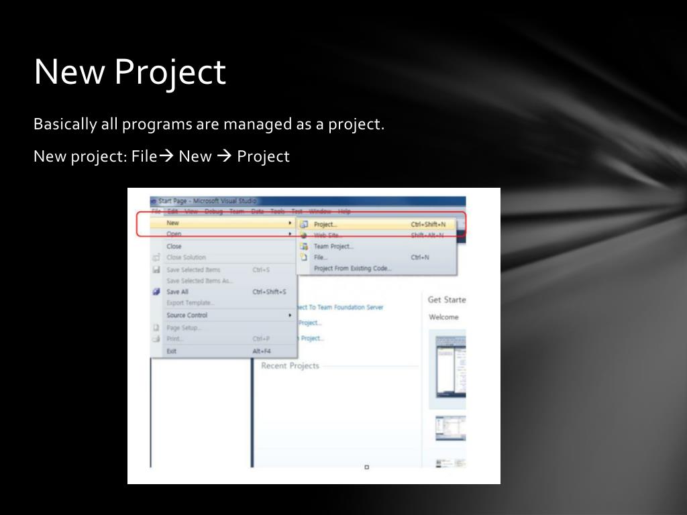The width and height of the screenshot is (687, 515).
Task: Open the Tools menu
Action: [278, 211]
